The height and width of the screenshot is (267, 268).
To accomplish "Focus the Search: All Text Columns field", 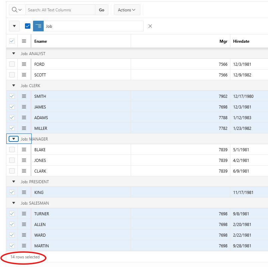I will (60, 10).
